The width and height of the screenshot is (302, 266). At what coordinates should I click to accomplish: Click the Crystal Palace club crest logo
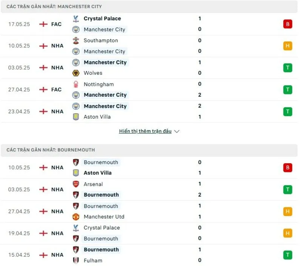pos(75,19)
